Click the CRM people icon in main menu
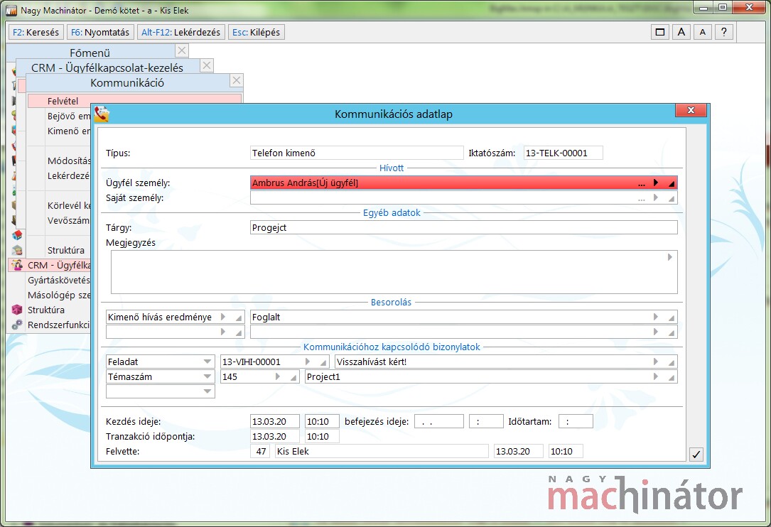This screenshot has width=771, height=527. tap(17, 266)
